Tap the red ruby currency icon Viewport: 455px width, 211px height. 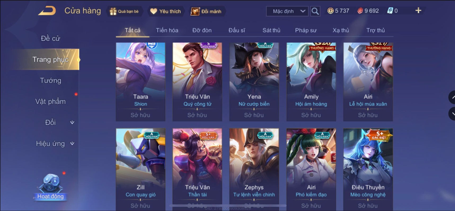click(360, 11)
